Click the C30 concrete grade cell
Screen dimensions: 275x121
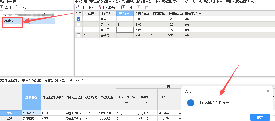pyautogui.click(x=53, y=118)
